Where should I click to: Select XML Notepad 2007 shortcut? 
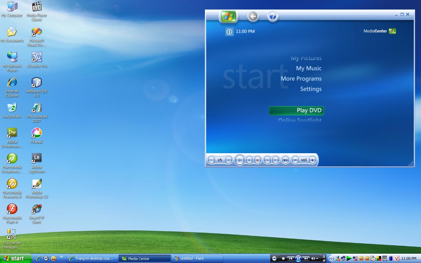tap(37, 112)
